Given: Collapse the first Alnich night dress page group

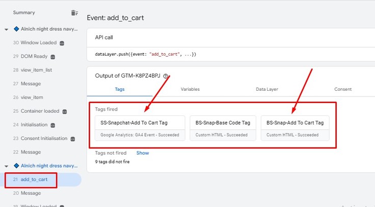Looking at the screenshot, I should pyautogui.click(x=6, y=30).
